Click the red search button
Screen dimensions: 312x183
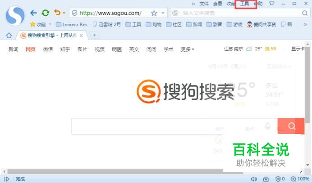[291, 126]
